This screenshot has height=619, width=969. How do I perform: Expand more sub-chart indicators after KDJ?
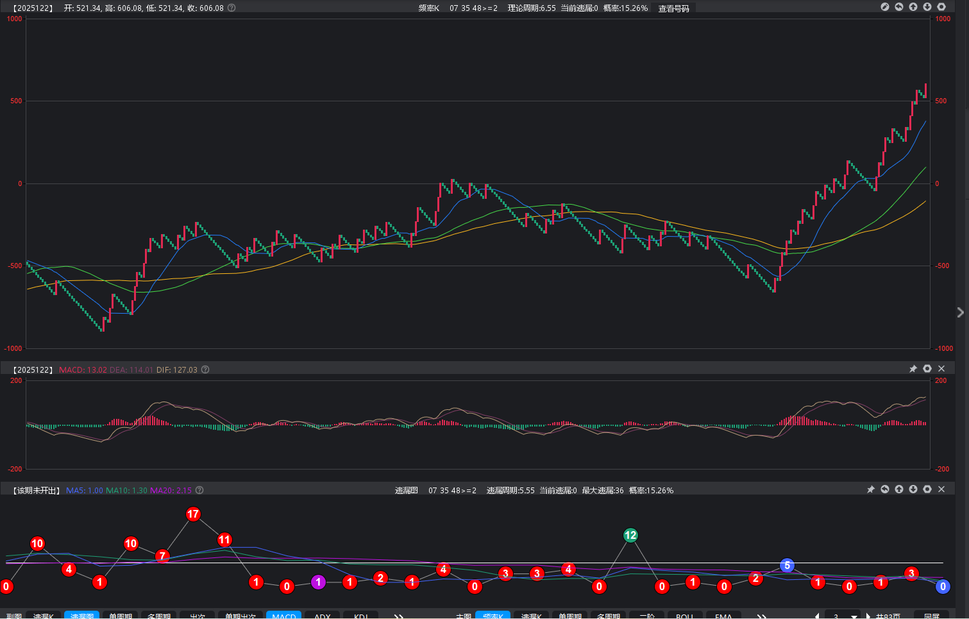(x=399, y=616)
